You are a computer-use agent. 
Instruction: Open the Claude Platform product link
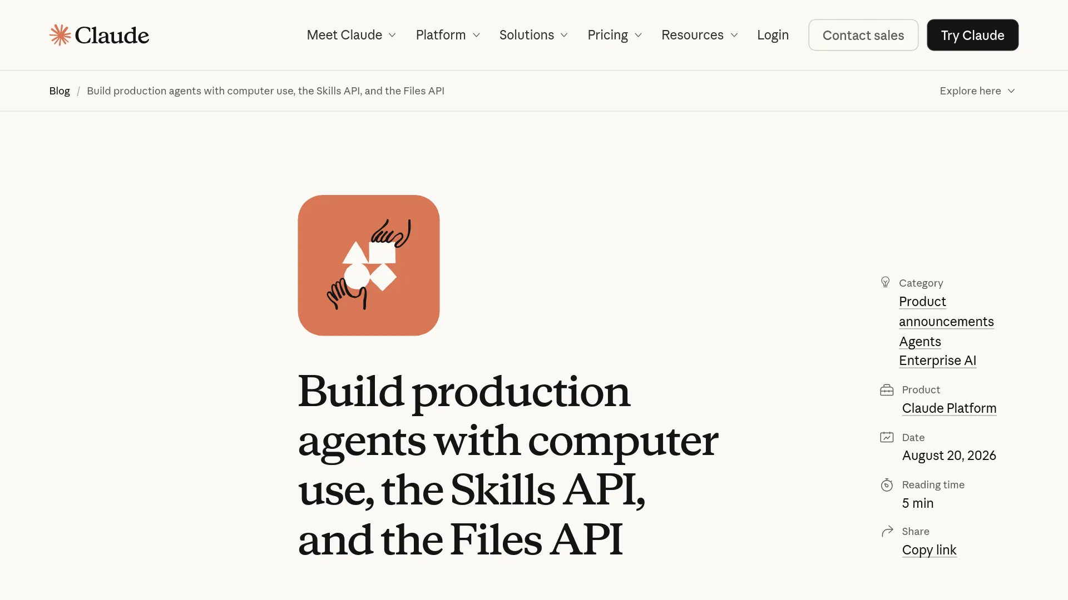[x=949, y=408]
